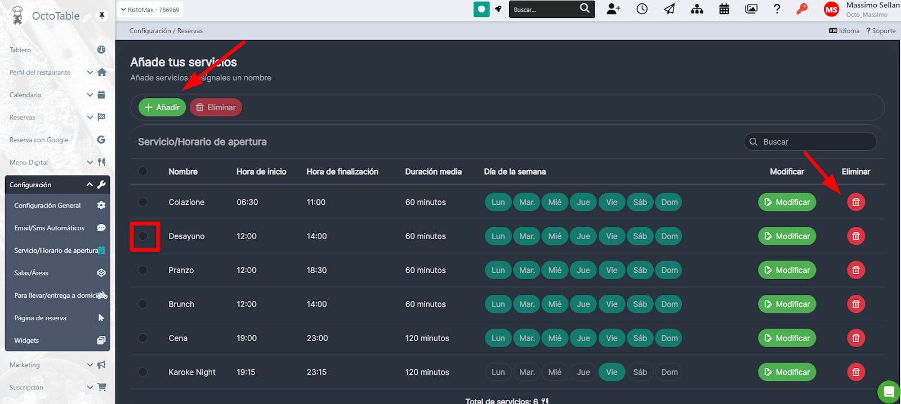Delete the Karoke Night service with trash icon

[x=856, y=372]
